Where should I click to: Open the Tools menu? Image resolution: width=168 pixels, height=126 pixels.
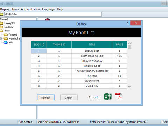coord(15,9)
